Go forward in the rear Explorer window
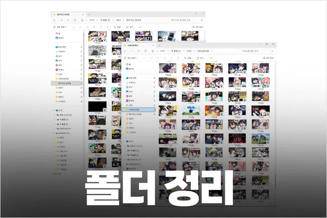Viewport: 327px width, 218px height. tap(61, 20)
